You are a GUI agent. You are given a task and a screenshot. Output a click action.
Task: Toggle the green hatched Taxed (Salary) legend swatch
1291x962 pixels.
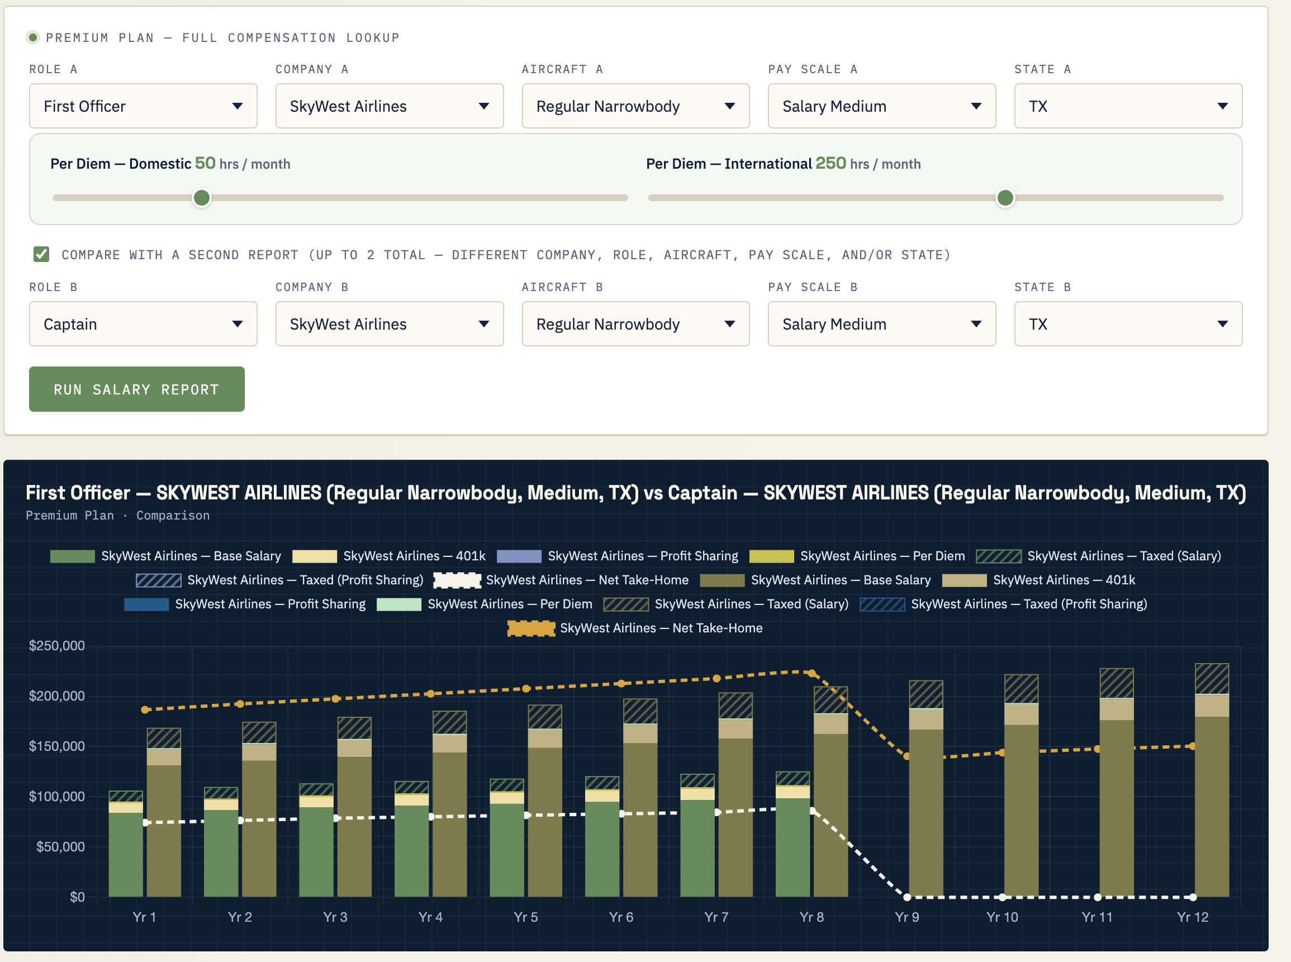pyautogui.click(x=999, y=556)
